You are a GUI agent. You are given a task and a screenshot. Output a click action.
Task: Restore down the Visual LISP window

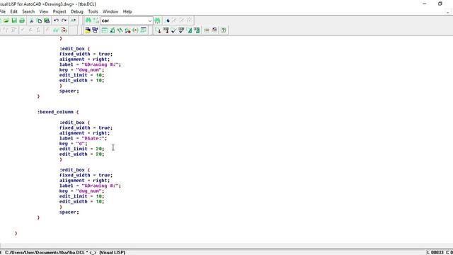(x=440, y=4)
